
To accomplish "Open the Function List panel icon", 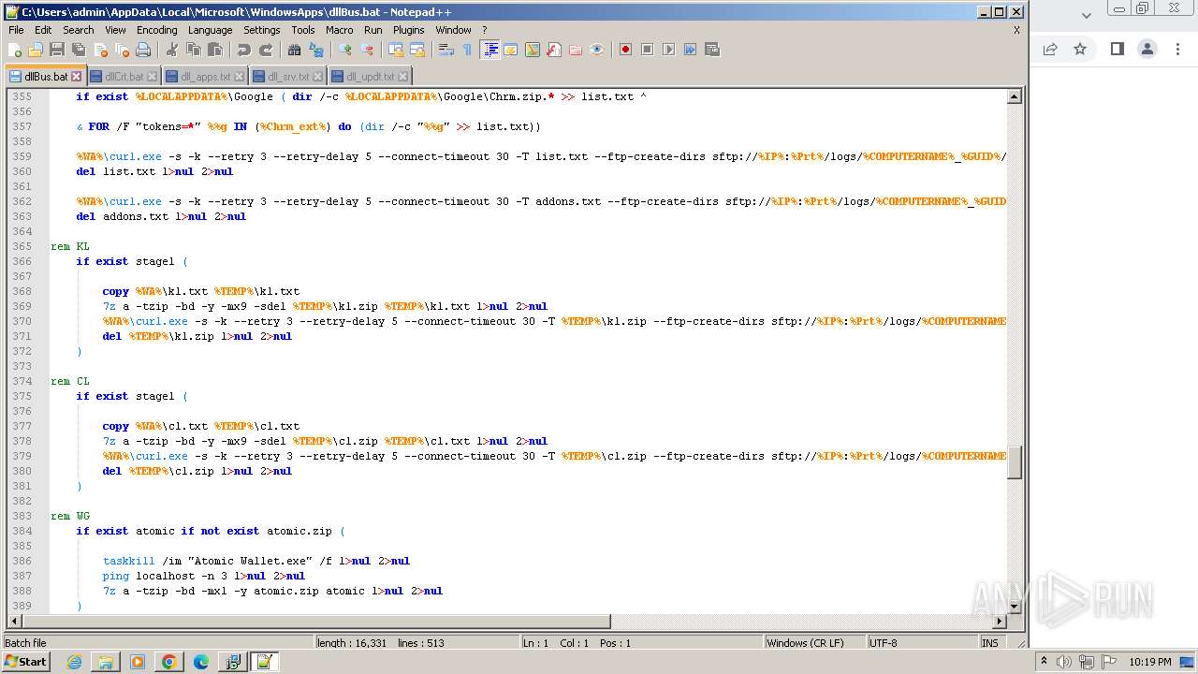I will click(553, 50).
